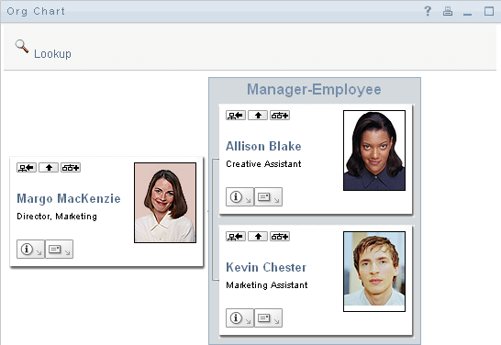Open Kevin Chester identity info button

pyautogui.click(x=239, y=317)
